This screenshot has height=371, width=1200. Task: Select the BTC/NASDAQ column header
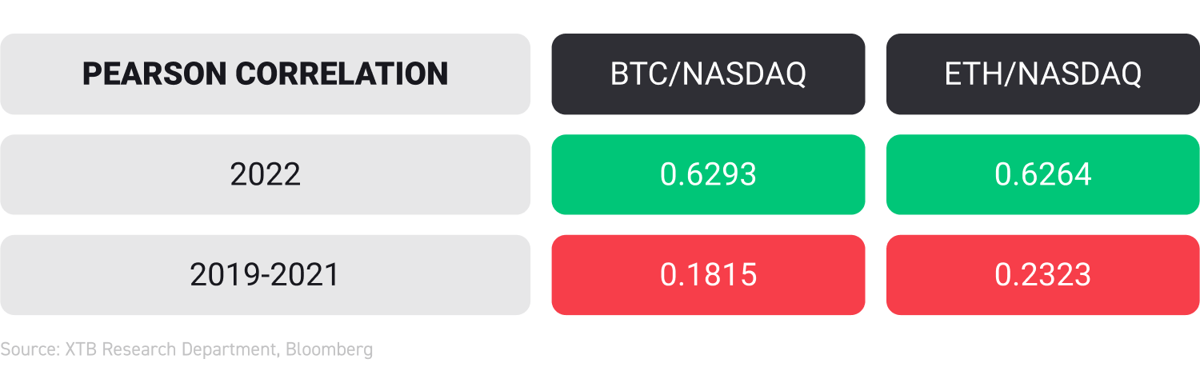click(708, 74)
